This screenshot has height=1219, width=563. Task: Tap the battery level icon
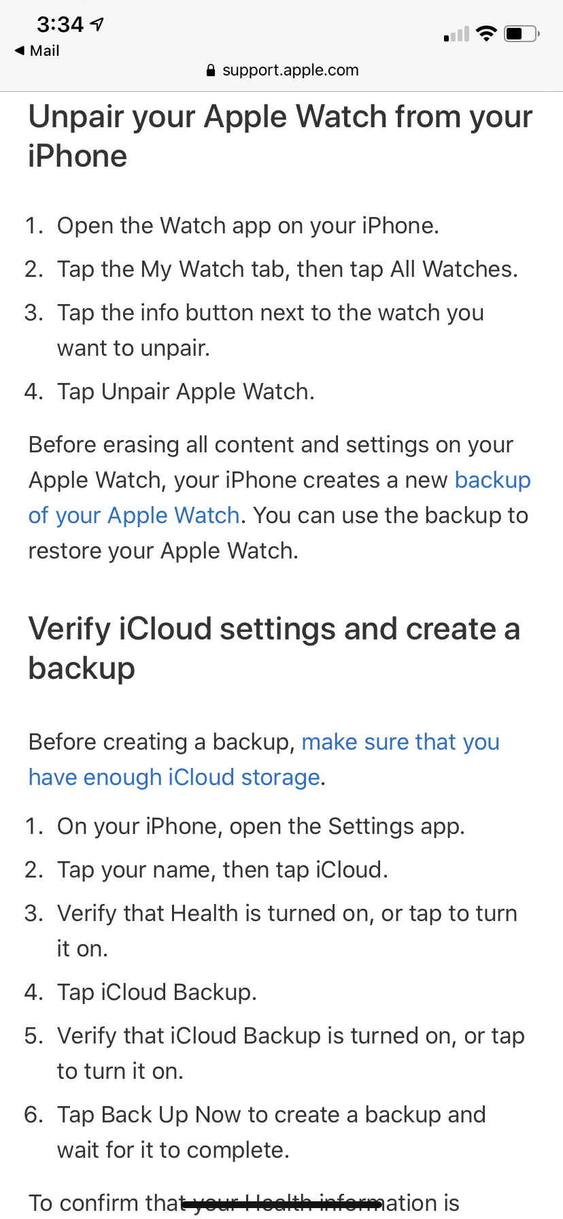522,33
